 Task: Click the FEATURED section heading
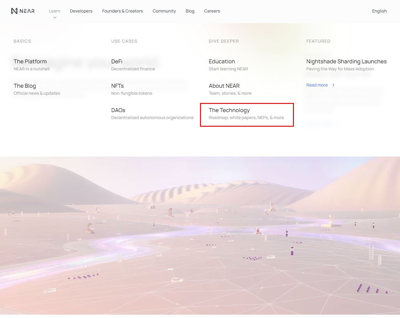tap(318, 41)
